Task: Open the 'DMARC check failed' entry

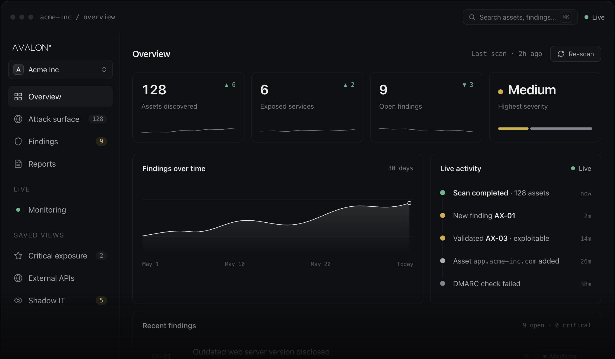Action: point(516,284)
